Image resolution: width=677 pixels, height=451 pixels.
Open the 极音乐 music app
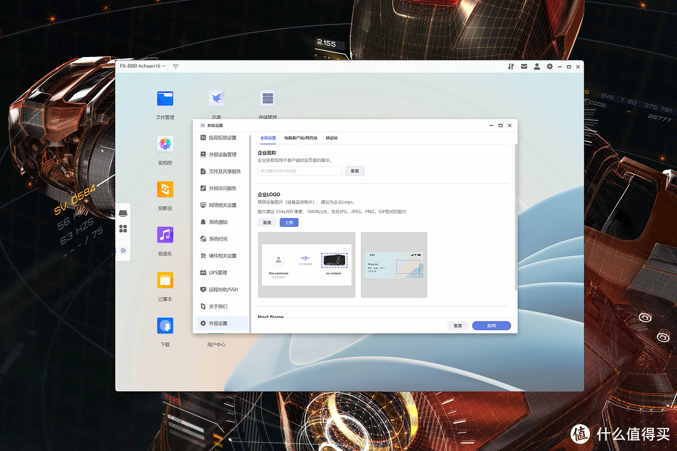click(165, 235)
